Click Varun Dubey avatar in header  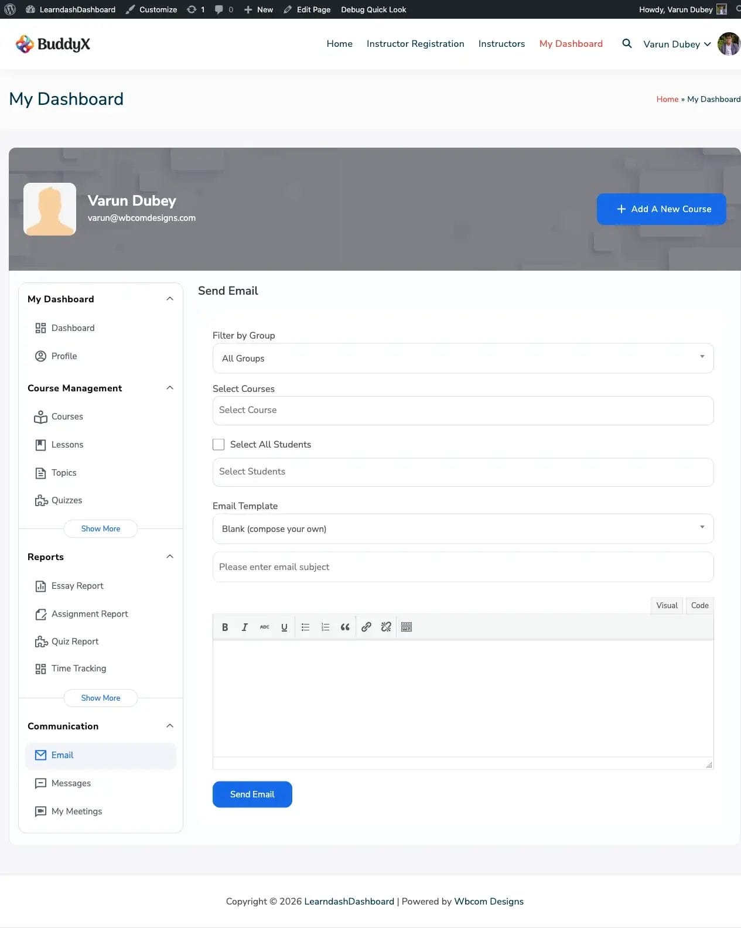point(729,44)
